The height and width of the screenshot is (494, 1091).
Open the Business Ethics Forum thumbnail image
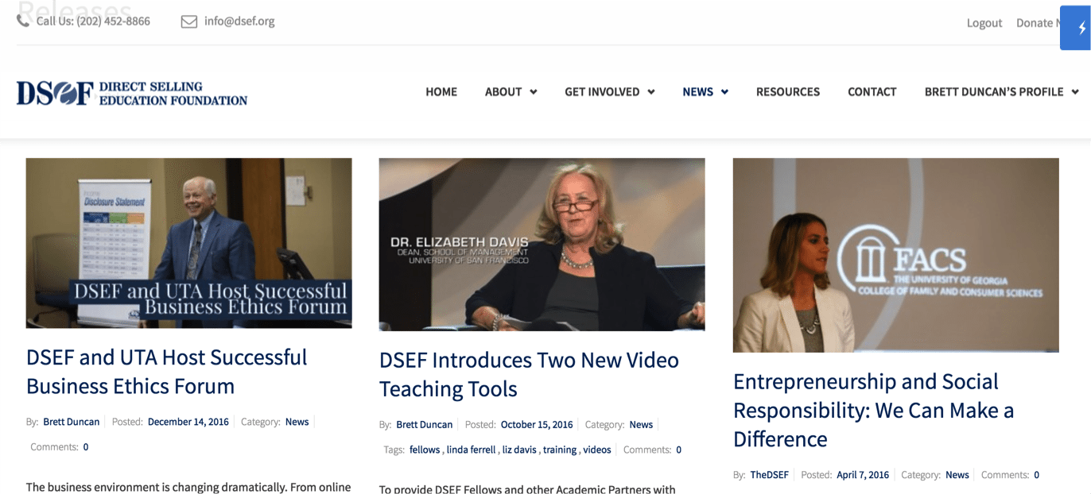click(x=189, y=243)
